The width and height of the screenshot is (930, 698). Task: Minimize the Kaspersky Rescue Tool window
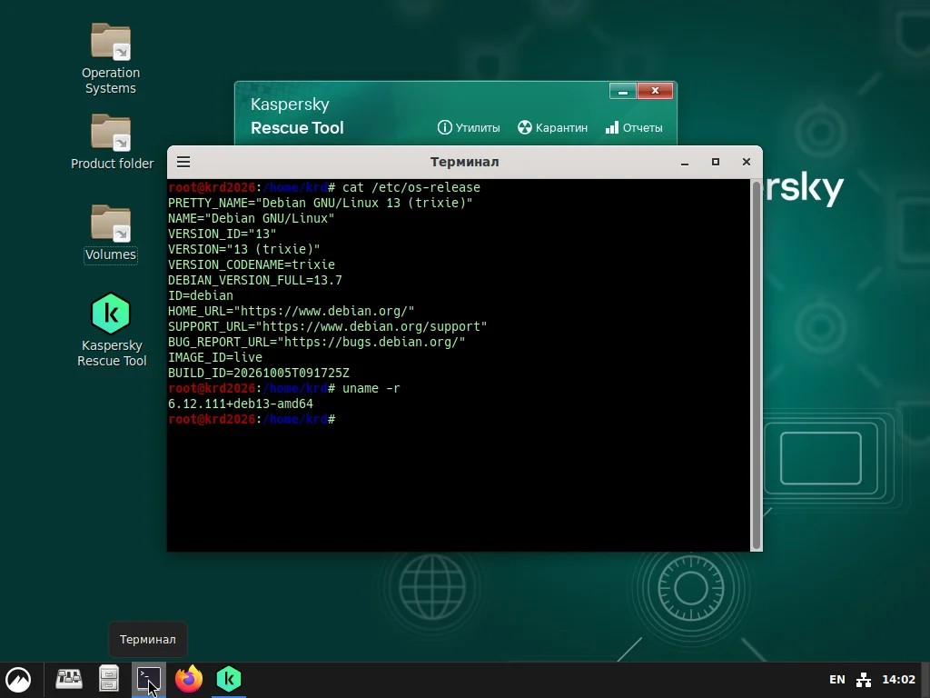(x=623, y=92)
